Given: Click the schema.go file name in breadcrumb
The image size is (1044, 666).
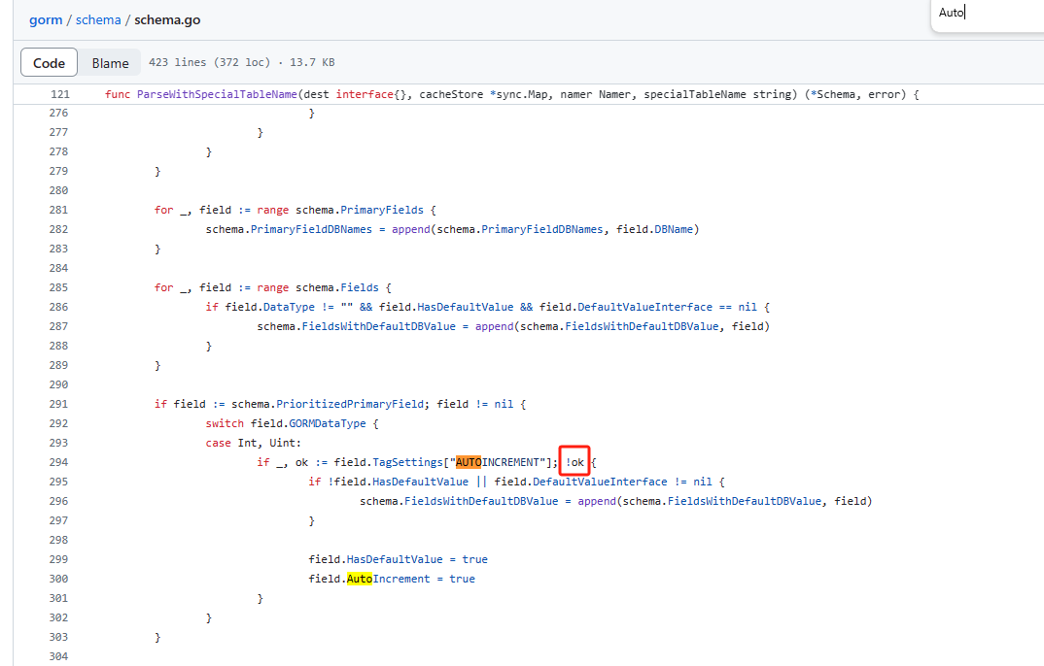Looking at the screenshot, I should [167, 19].
